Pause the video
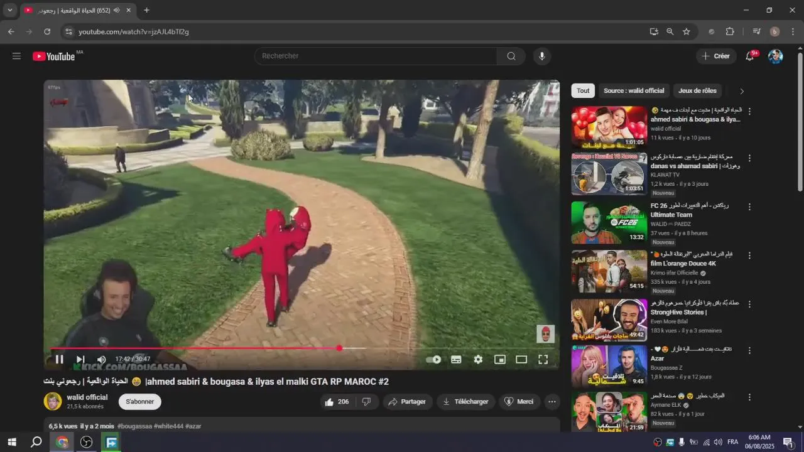Viewport: 804px width, 452px height. [59, 359]
